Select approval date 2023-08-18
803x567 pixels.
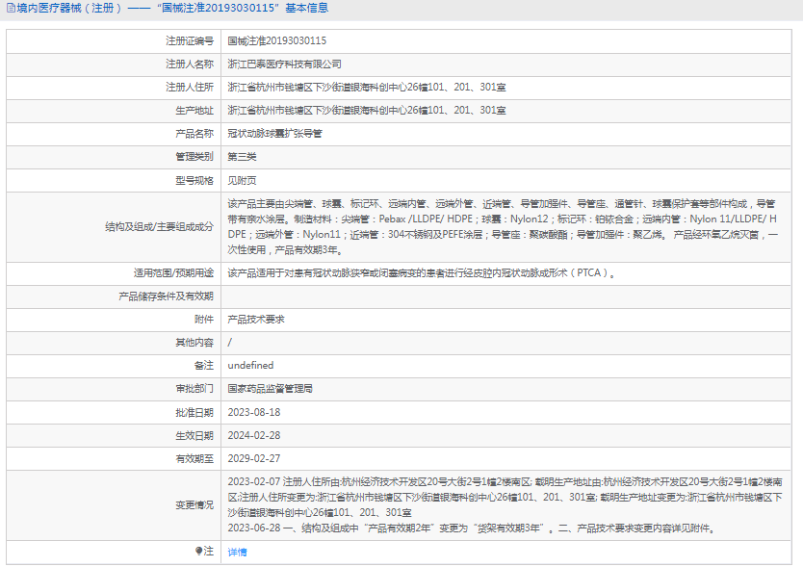254,412
